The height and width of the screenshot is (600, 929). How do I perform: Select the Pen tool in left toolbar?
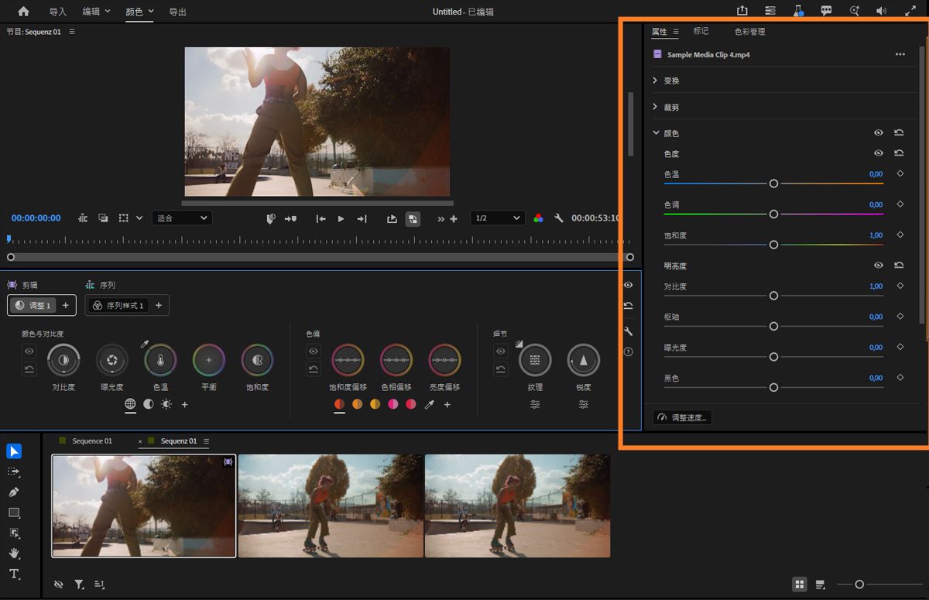(14, 492)
